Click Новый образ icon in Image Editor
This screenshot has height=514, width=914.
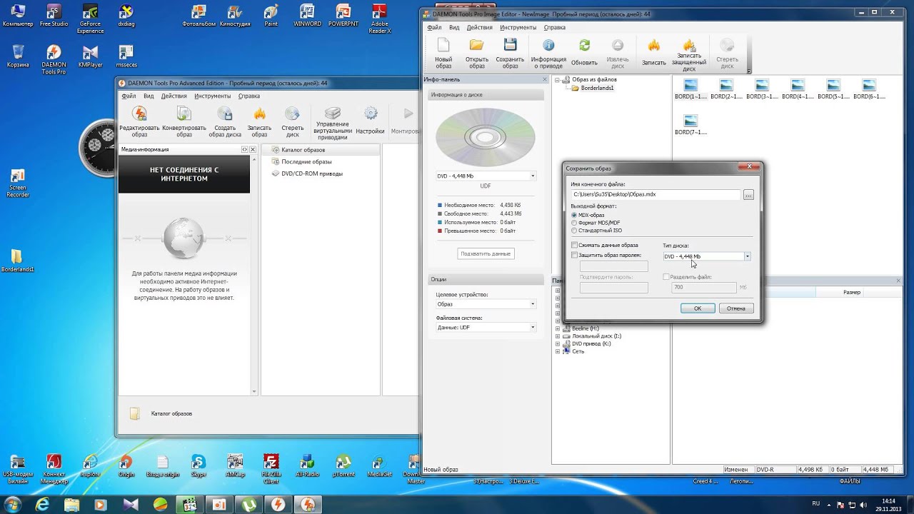coord(443,54)
